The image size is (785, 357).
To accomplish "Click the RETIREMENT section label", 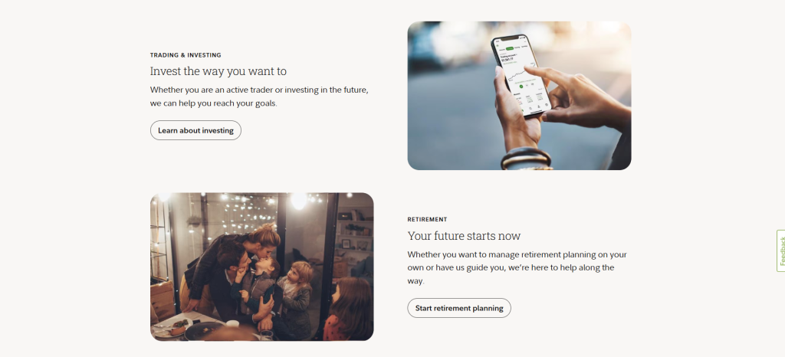I will point(427,220).
